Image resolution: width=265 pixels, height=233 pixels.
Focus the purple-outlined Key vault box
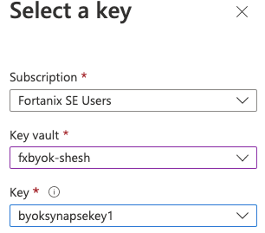[133, 158]
